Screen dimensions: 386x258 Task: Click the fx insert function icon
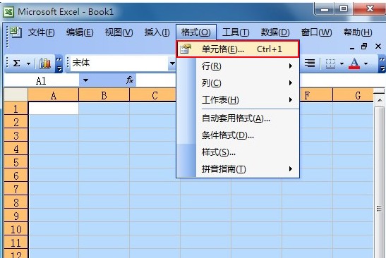[x=129, y=80]
